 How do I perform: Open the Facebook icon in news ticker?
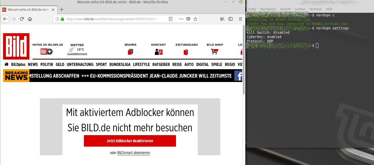point(238,76)
